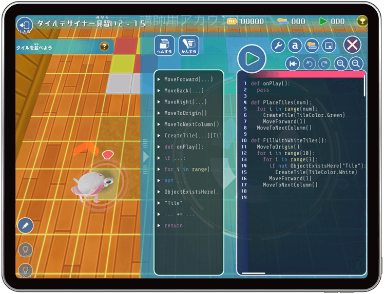Click the red tile on the floor
The height and width of the screenshot is (294, 385).
(x=126, y=46)
